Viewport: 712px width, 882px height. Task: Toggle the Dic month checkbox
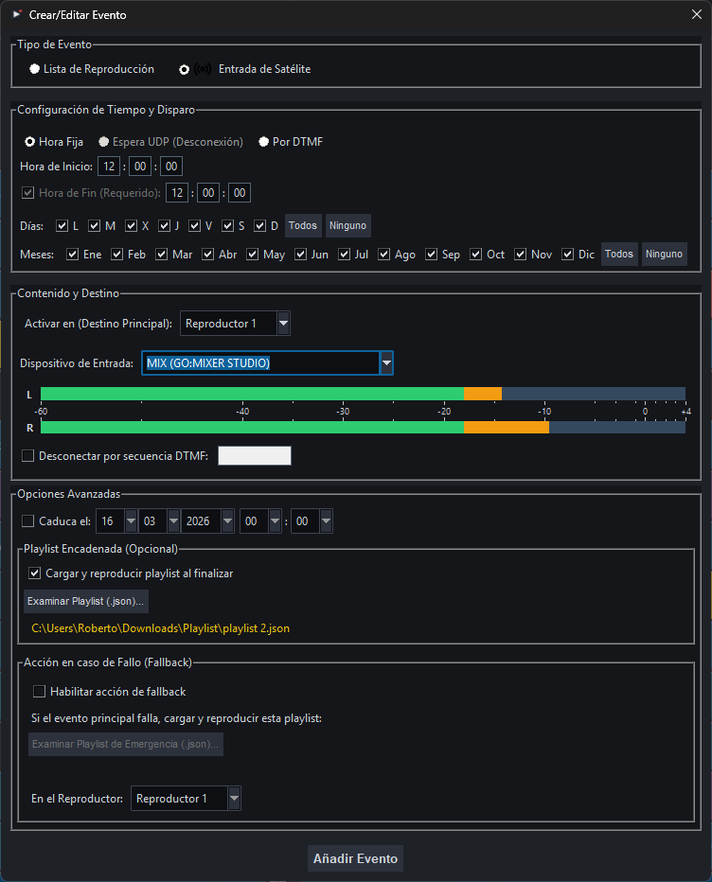point(567,255)
